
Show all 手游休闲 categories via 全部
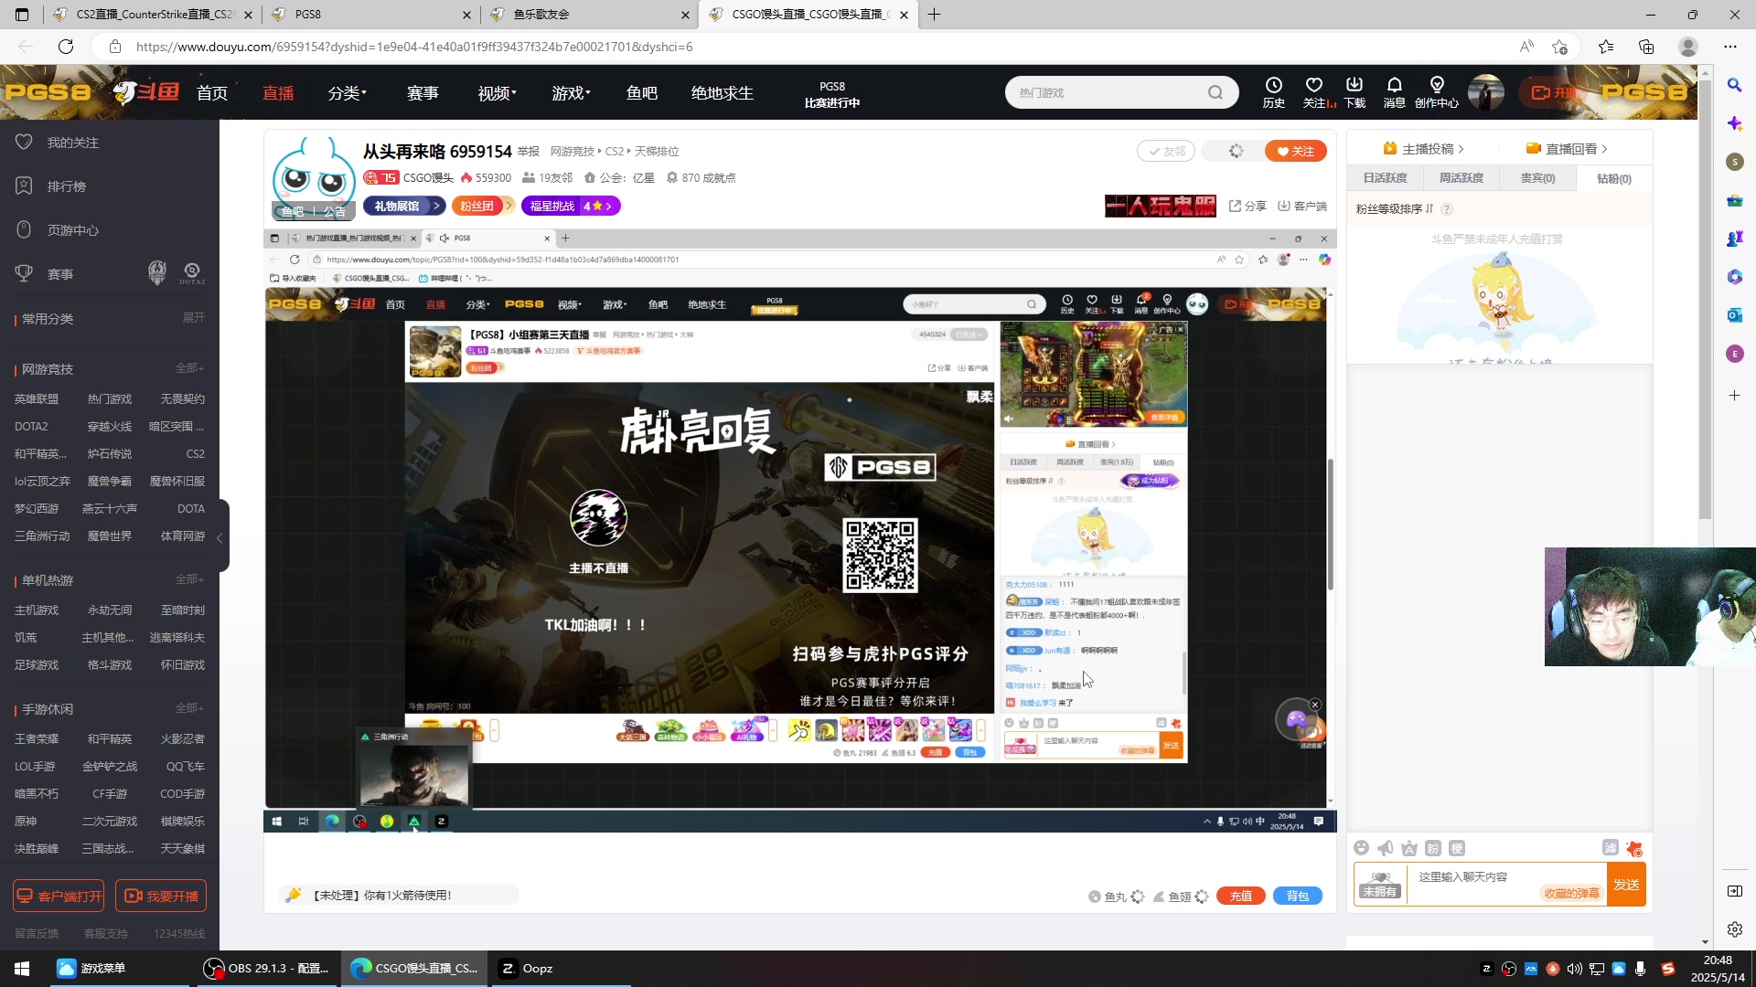189,708
